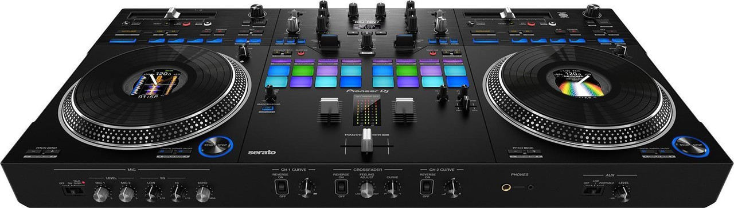
Task: Hit the green pad in right top row
Action: point(406,70)
